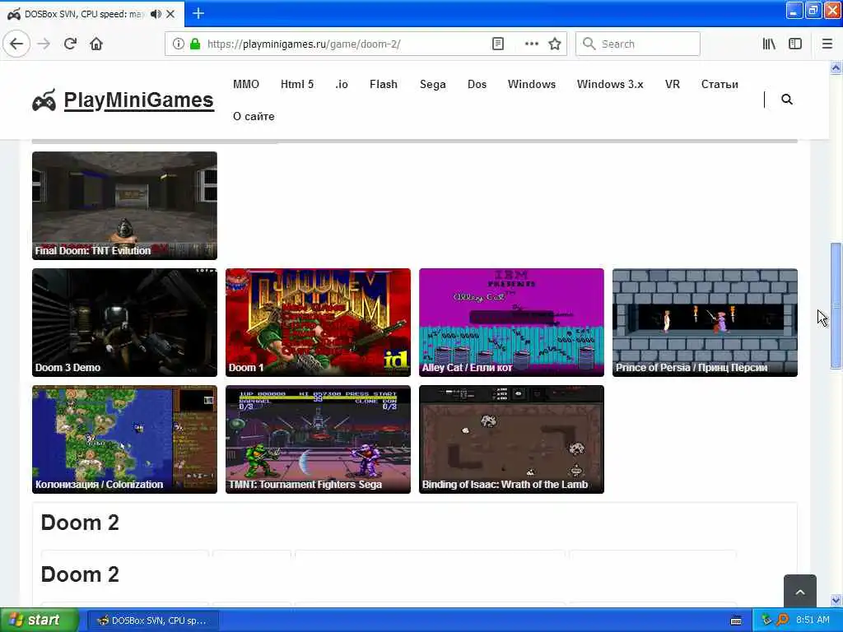This screenshot has height=632, width=843.
Task: Show the browser sidebars
Action: click(x=795, y=44)
